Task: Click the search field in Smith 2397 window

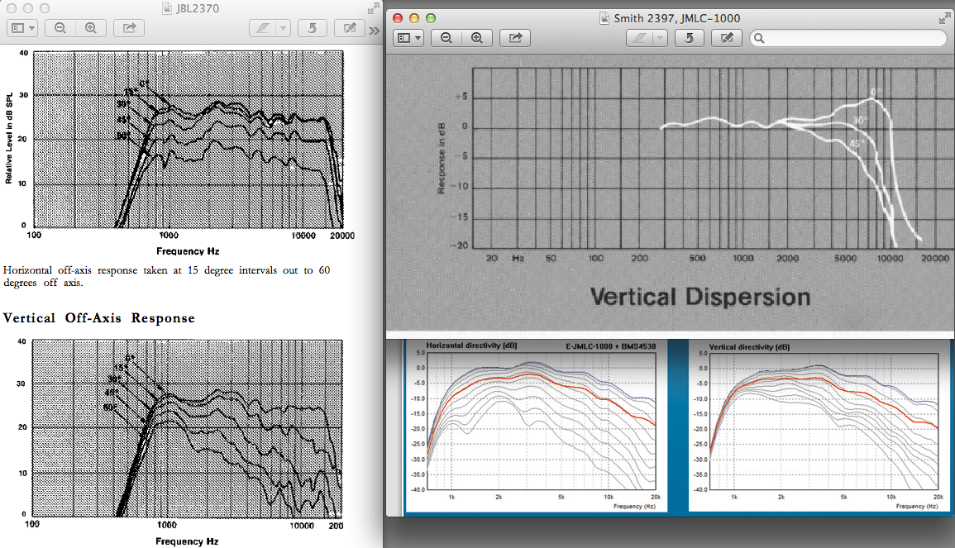Action: 848,38
